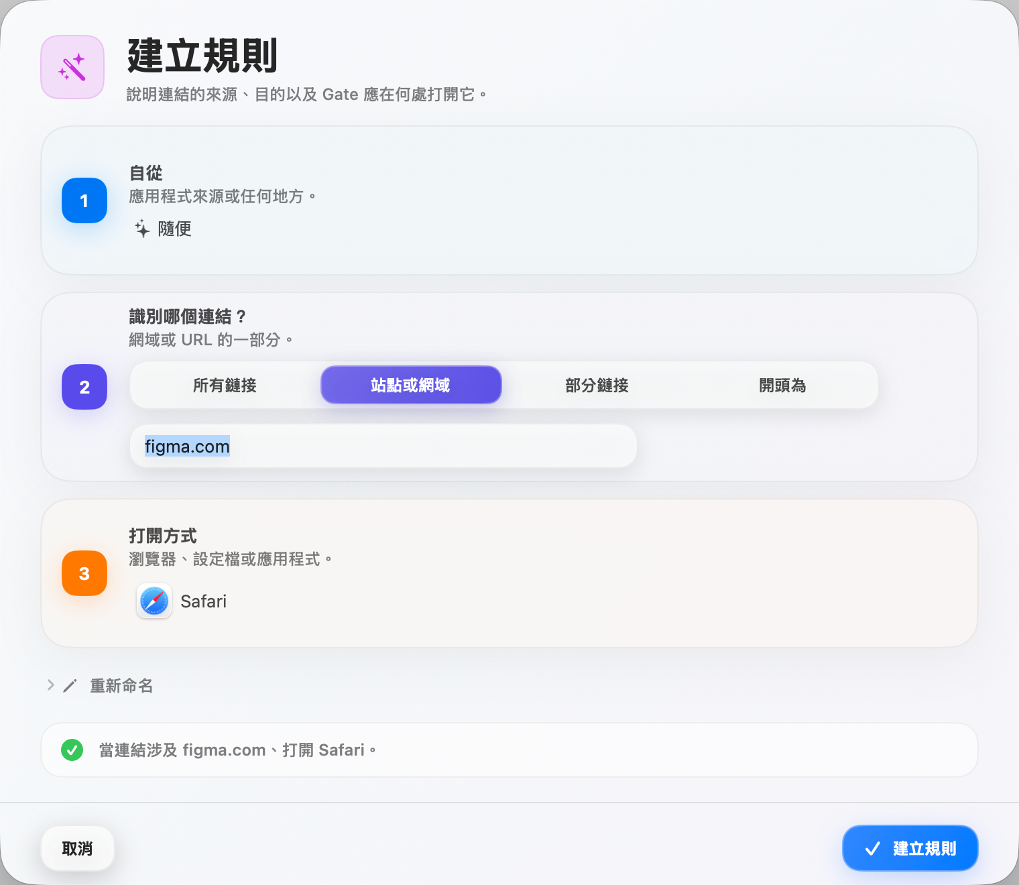
Task: Click the subtitle 網域或 URL 的一部分。
Action: 211,340
